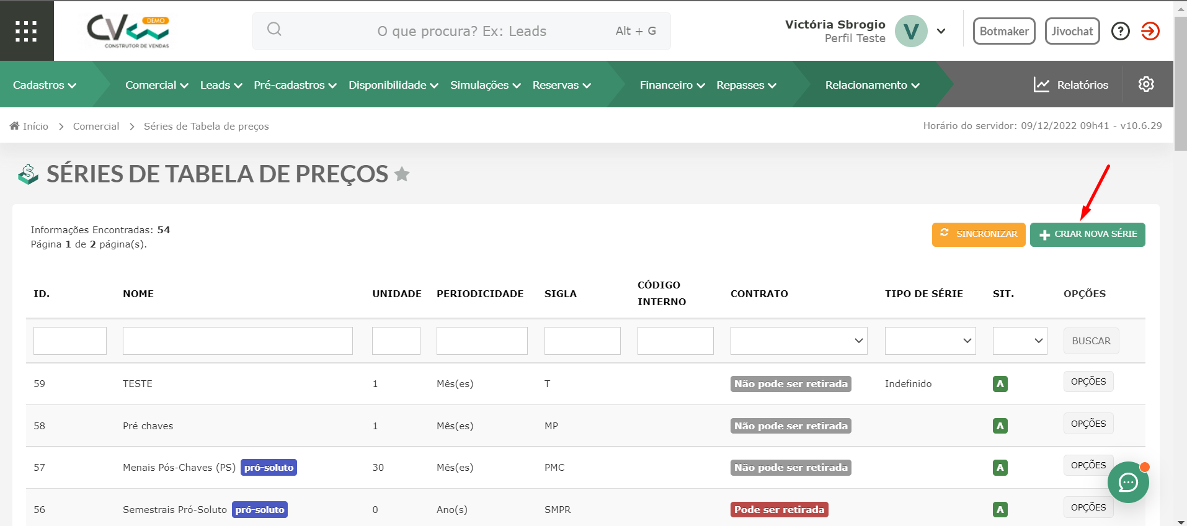This screenshot has height=526, width=1187.
Task: Click the NOME column header
Action: [x=138, y=294]
